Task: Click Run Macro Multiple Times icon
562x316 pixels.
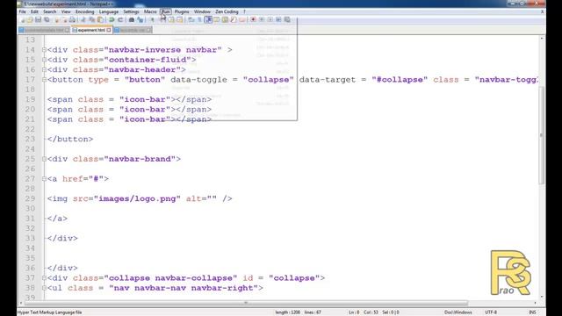Action: pyautogui.click(x=278, y=19)
